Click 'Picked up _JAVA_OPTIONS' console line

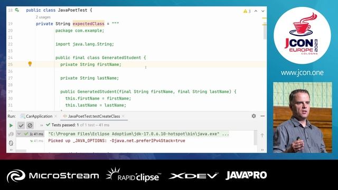[117, 141]
